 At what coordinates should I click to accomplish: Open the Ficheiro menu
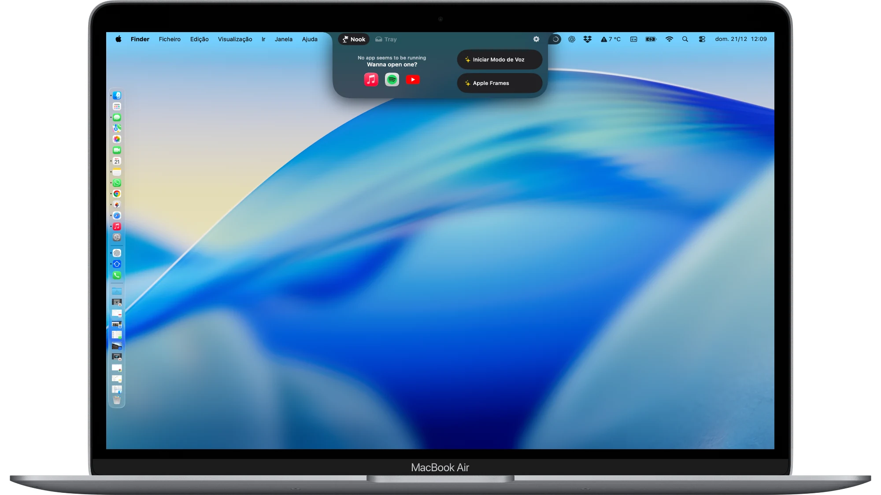(x=170, y=39)
